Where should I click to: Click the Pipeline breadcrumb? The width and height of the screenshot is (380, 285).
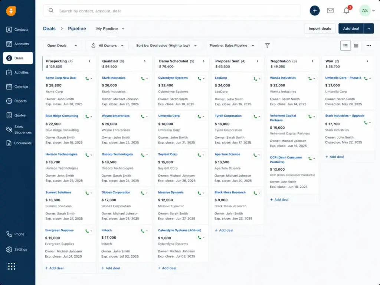(x=77, y=29)
